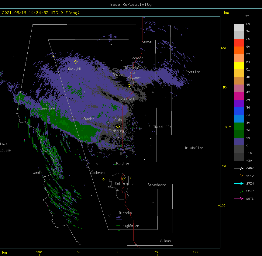Click the Base_Reflectivity title
262x256 pixels.
131,5
